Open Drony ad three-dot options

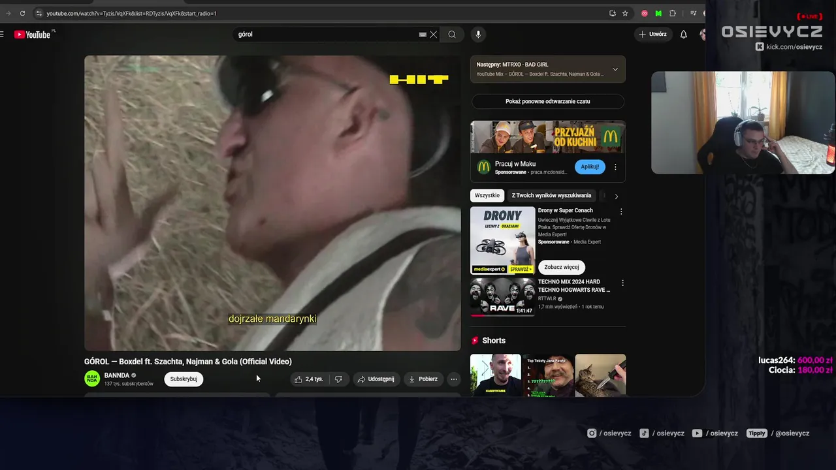(x=621, y=211)
